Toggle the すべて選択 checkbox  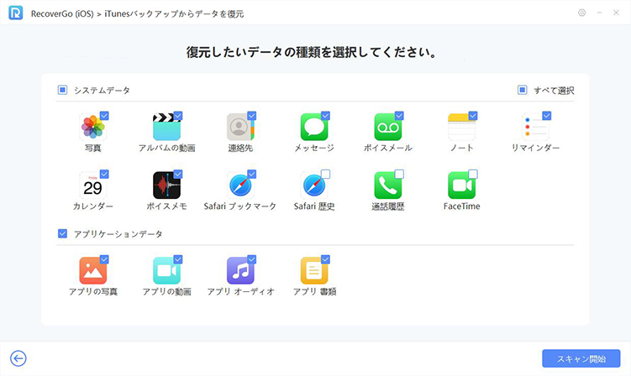pyautogui.click(x=522, y=90)
